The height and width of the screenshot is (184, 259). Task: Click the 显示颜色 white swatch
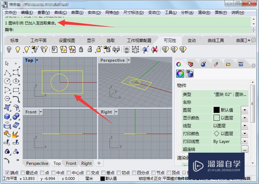(216, 118)
